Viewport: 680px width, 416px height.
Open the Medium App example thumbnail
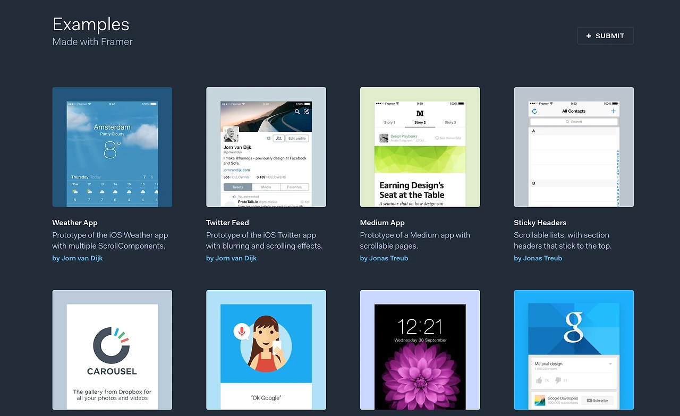420,147
